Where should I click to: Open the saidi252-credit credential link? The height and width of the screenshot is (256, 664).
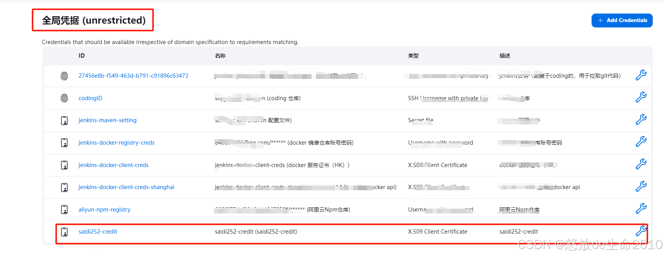98,232
